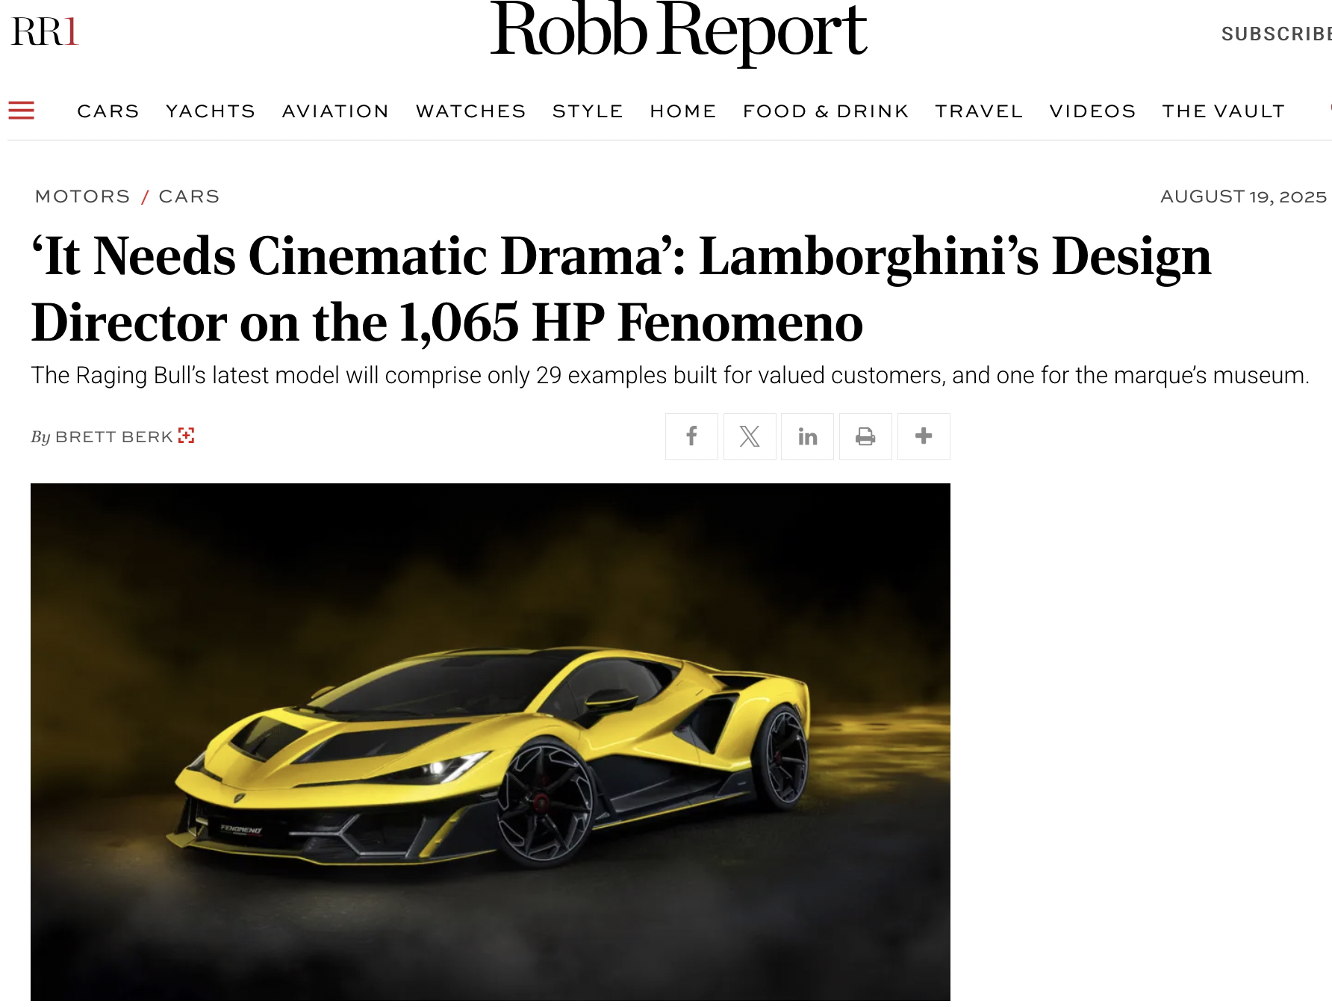Click the Cars breadcrumb link

click(x=189, y=196)
